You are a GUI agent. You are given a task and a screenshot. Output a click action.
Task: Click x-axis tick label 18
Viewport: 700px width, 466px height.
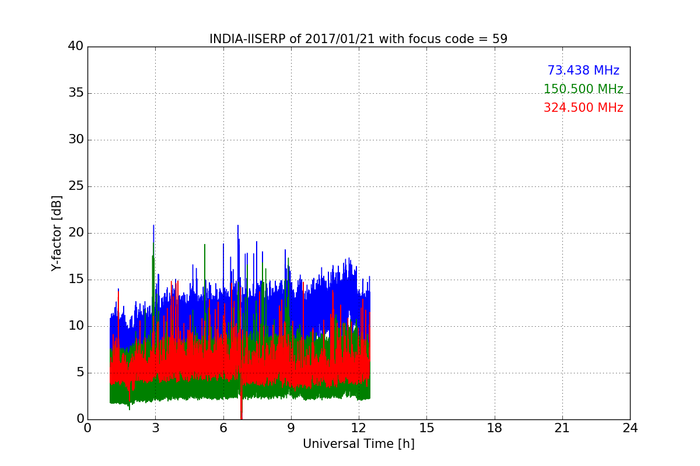pyautogui.click(x=494, y=428)
